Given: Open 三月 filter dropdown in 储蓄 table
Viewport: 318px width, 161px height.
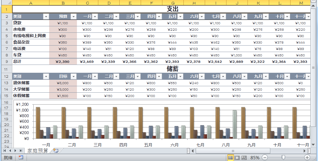Looking at the screenshot, I should 138,76.
